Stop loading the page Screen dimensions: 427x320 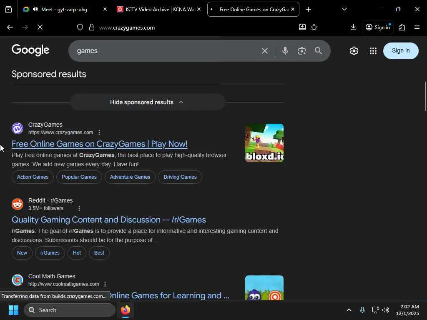coord(40,27)
